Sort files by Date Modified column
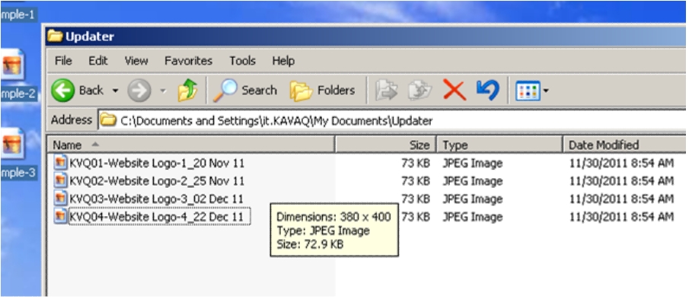The height and width of the screenshot is (299, 689). click(624, 145)
